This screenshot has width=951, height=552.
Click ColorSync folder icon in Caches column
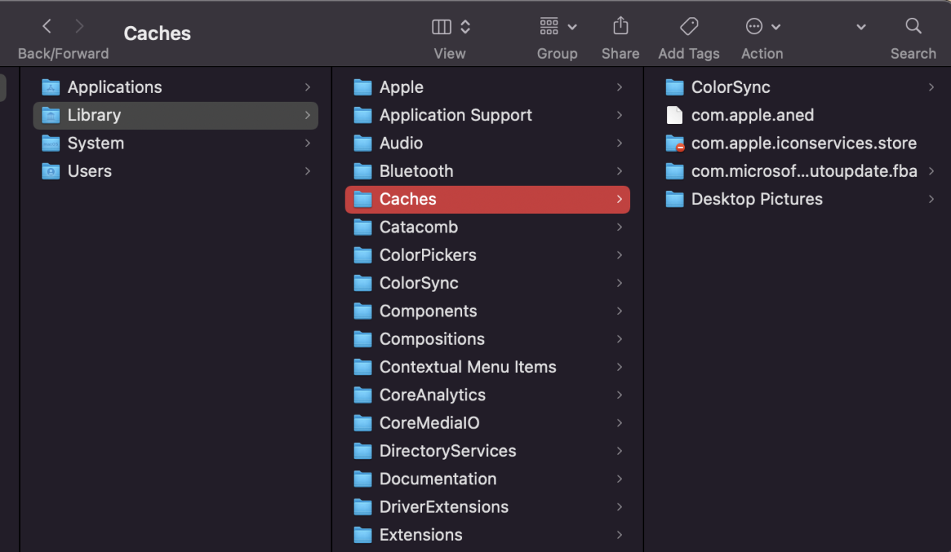(x=675, y=87)
